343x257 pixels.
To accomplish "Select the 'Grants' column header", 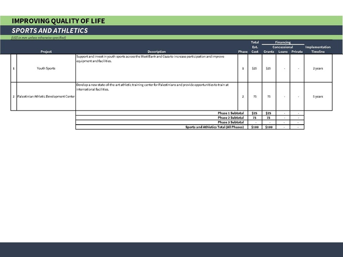I will click(269, 52).
